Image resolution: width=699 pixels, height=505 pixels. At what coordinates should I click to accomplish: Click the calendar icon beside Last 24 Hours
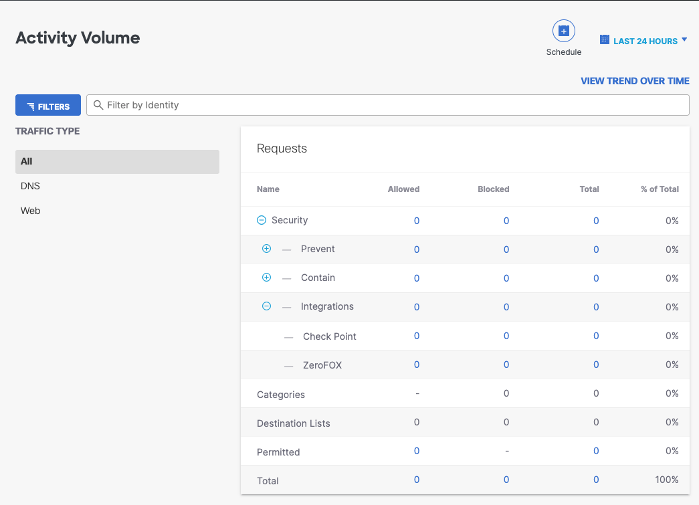(x=605, y=39)
